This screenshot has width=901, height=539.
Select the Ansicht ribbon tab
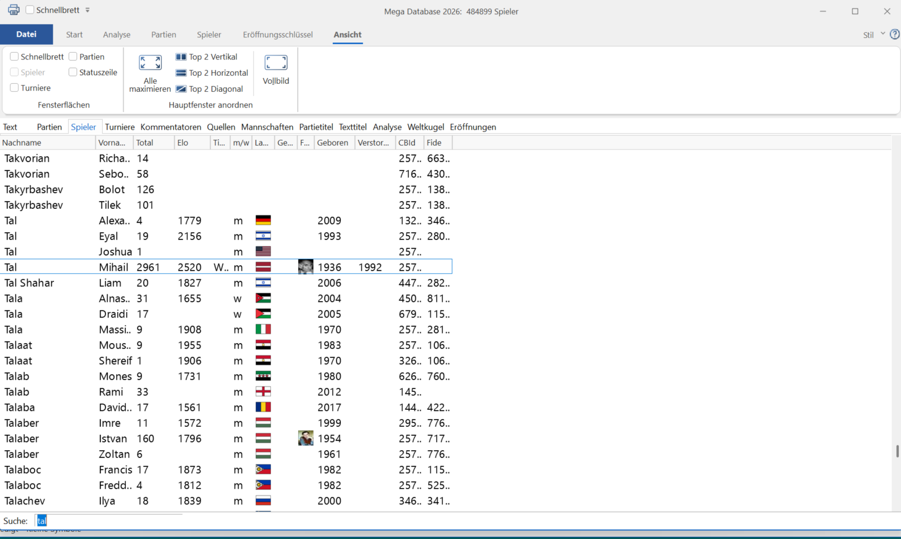click(x=348, y=35)
